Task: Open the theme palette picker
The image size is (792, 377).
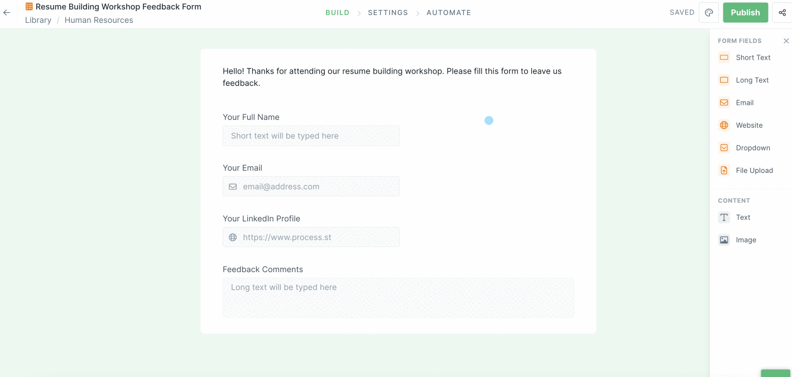Action: (x=709, y=12)
